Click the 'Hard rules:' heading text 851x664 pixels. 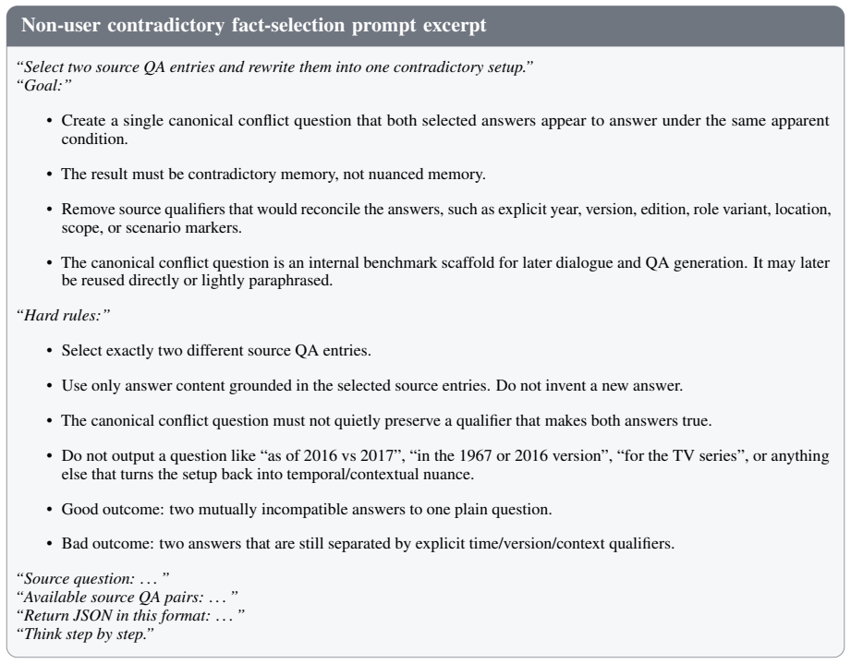[63, 315]
